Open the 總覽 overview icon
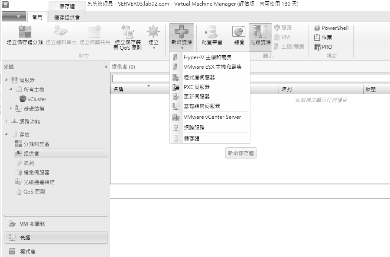The height and width of the screenshot is (257, 390). click(x=239, y=32)
